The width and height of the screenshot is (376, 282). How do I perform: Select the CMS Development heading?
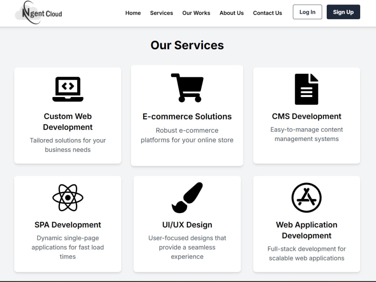[306, 116]
